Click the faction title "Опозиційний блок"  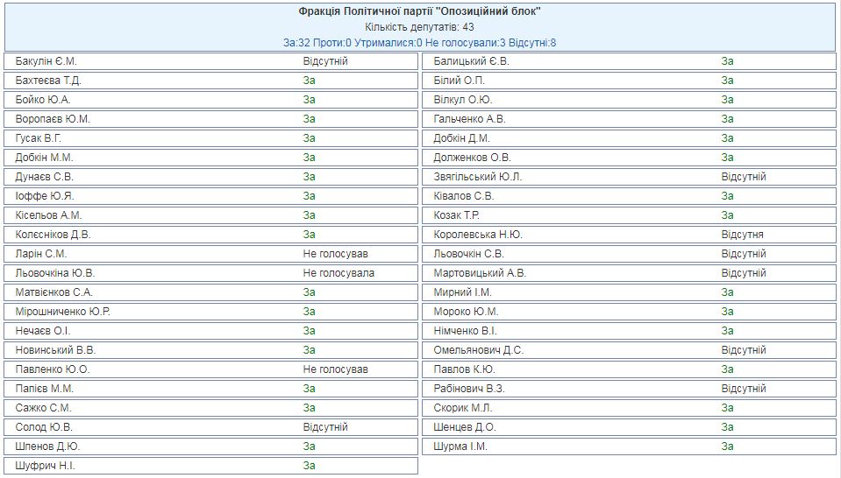[419, 11]
